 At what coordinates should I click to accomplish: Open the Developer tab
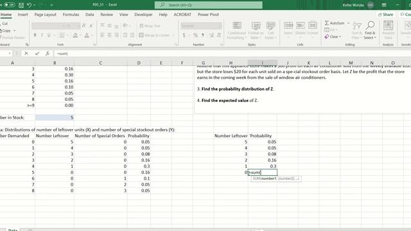coord(143,15)
